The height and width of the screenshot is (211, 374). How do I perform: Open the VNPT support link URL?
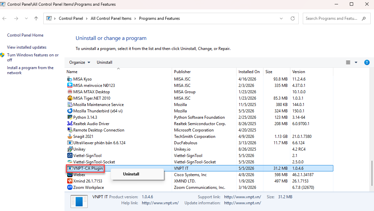(x=243, y=197)
